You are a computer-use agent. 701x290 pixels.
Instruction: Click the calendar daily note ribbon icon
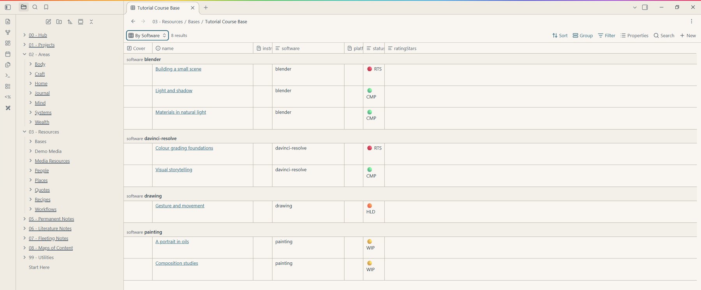click(x=8, y=54)
